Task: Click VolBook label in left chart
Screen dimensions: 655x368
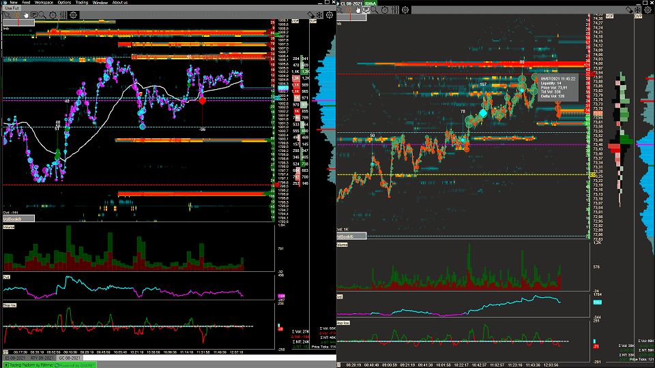Action: coord(18,219)
